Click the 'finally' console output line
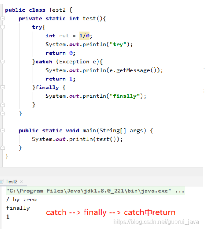The image size is (205, 231). click(x=18, y=208)
